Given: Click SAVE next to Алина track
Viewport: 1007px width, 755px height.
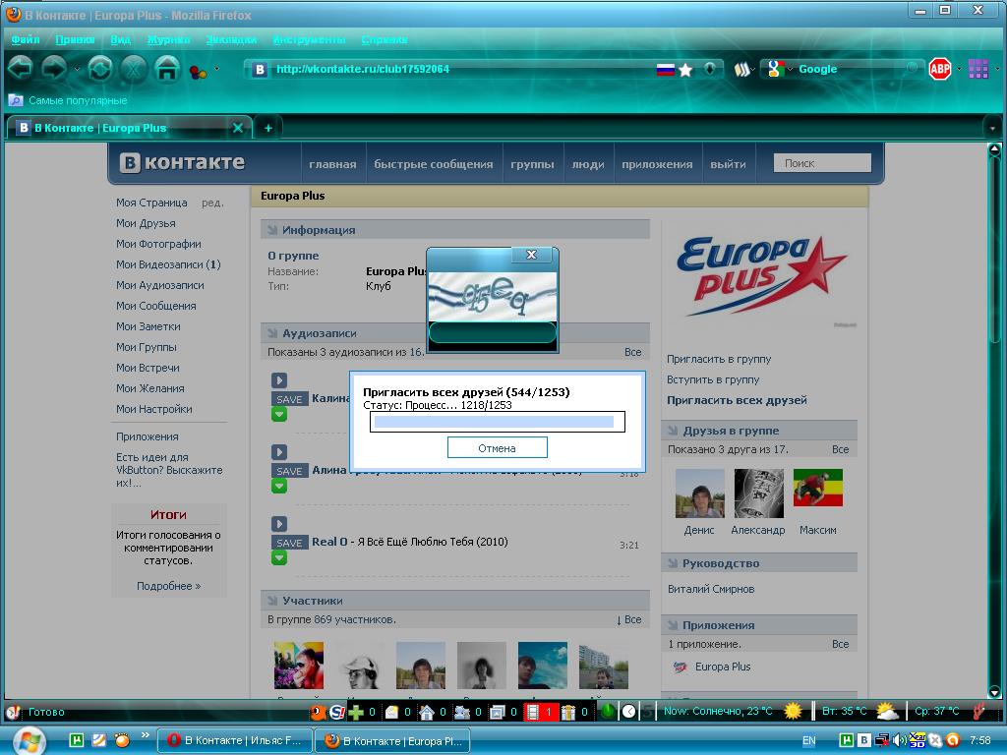Looking at the screenshot, I should (290, 471).
